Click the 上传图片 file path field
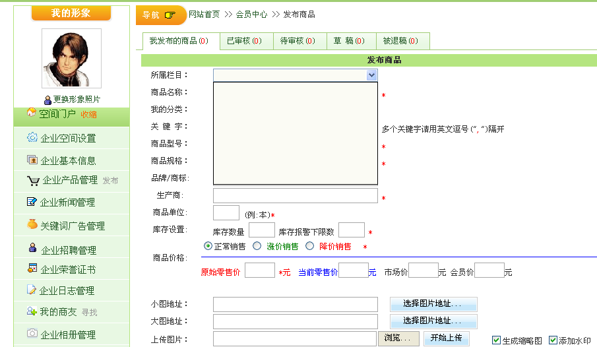Image resolution: width=597 pixels, height=347 pixels. [x=295, y=338]
